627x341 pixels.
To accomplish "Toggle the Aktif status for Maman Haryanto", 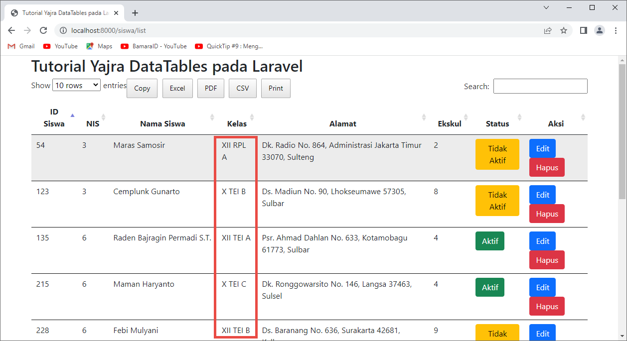I will click(x=489, y=287).
